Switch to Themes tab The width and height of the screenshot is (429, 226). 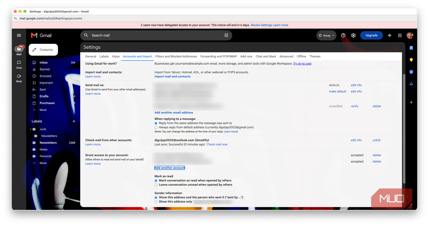click(315, 56)
